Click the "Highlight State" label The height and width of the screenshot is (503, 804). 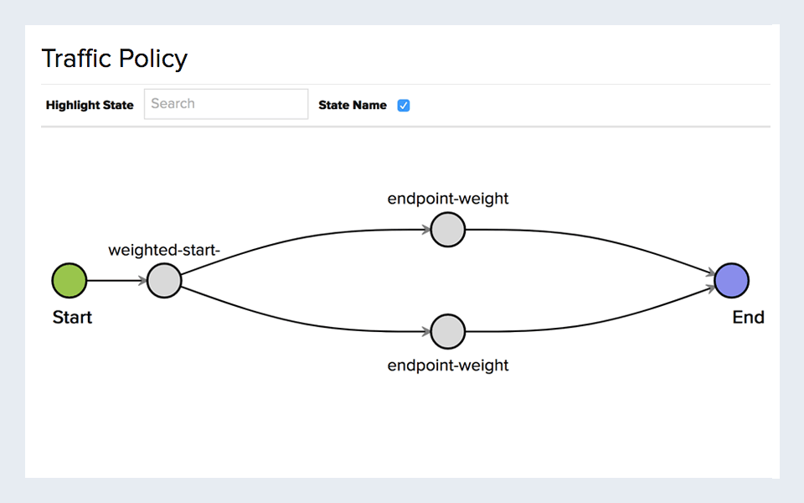coord(90,106)
